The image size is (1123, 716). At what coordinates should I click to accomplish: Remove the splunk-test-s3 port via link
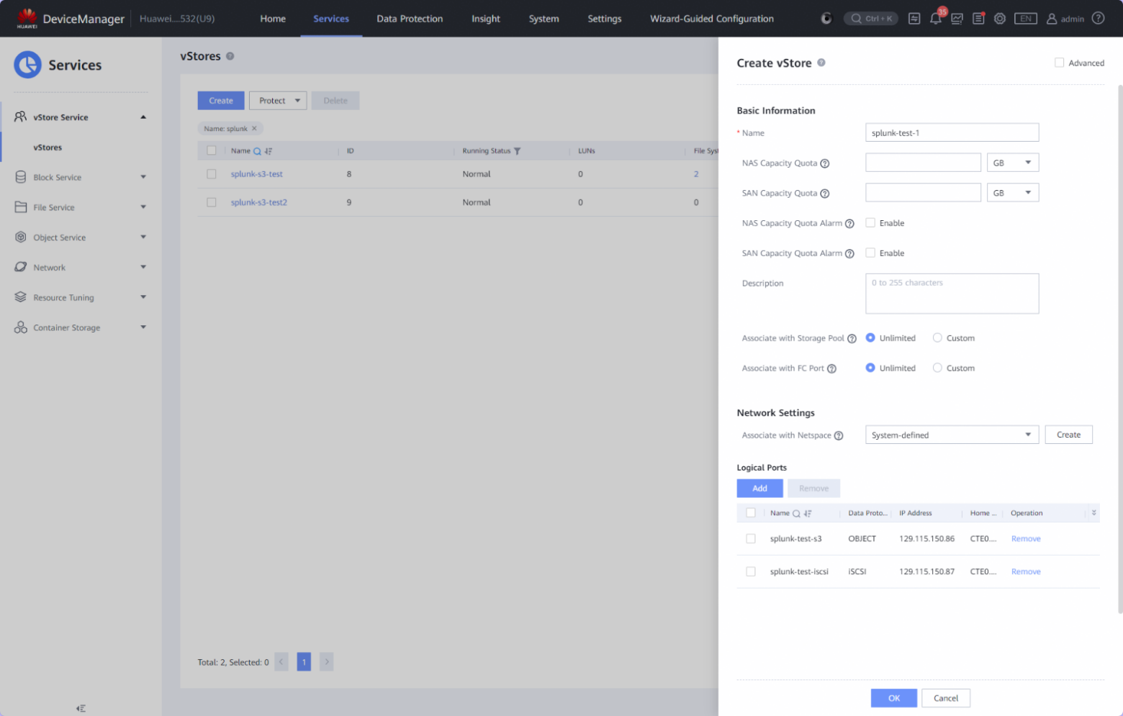pyautogui.click(x=1026, y=539)
